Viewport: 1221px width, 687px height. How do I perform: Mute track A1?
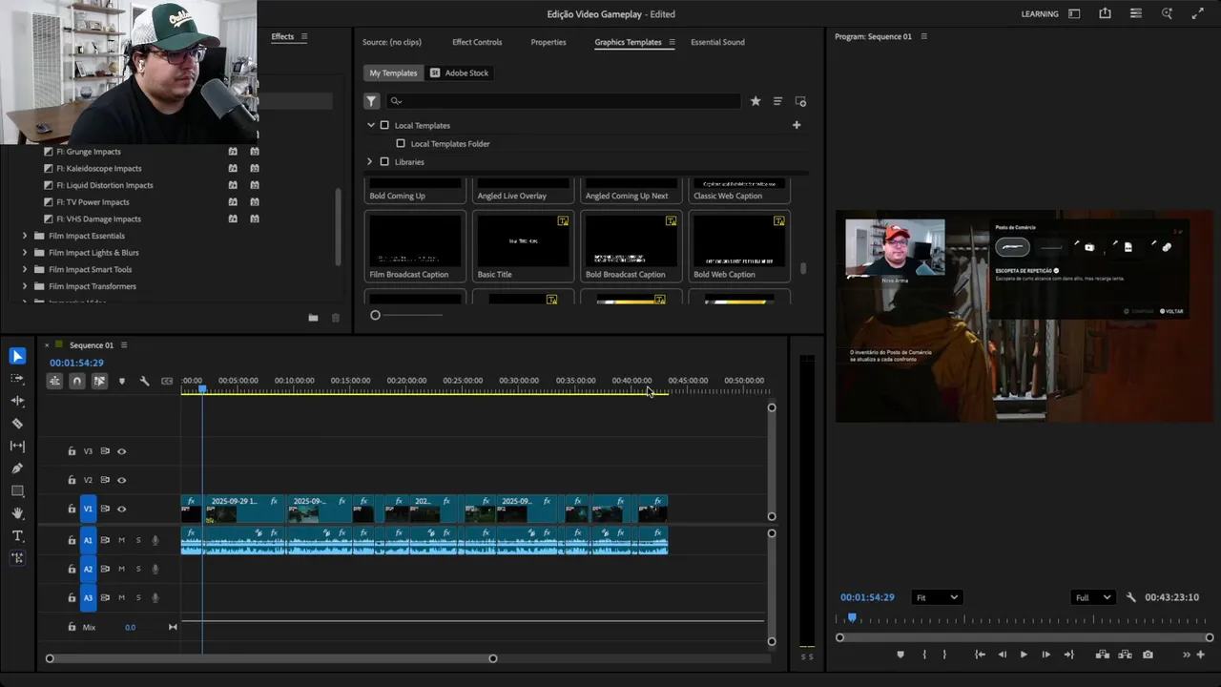(121, 540)
